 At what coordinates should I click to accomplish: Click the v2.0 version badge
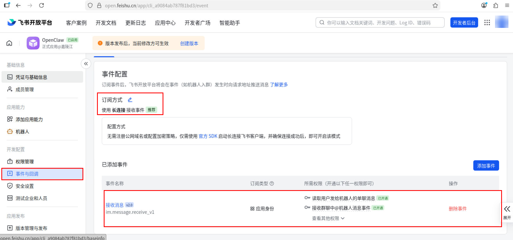130,205
